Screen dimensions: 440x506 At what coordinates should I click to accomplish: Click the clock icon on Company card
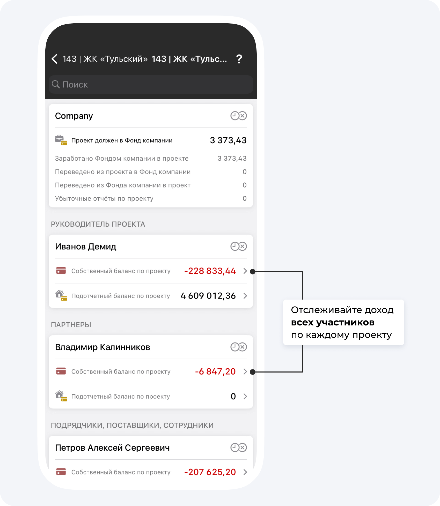(235, 116)
